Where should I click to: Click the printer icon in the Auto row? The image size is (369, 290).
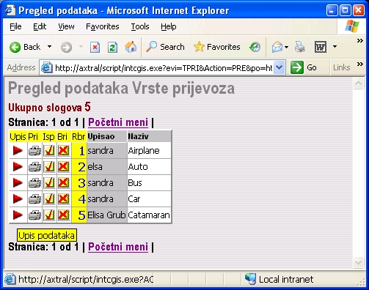point(34,167)
